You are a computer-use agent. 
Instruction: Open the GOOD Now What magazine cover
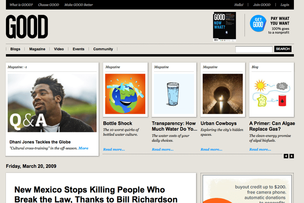(x=225, y=27)
